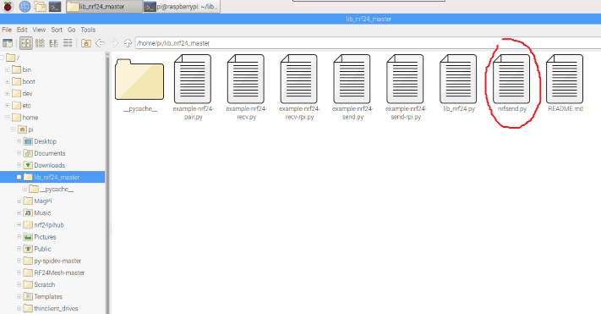This screenshot has height=314, width=601.
Task: Open the file manager taskbar icon
Action: tap(40, 7)
